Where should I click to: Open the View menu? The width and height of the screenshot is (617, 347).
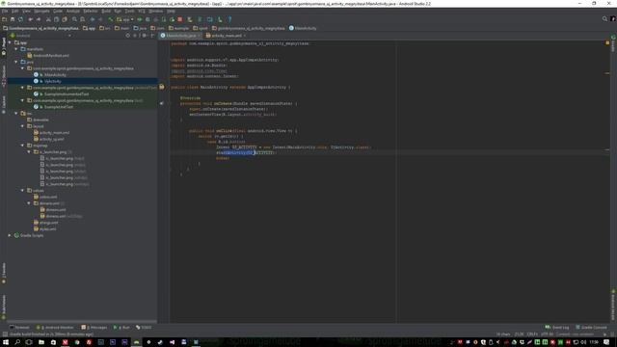26,11
